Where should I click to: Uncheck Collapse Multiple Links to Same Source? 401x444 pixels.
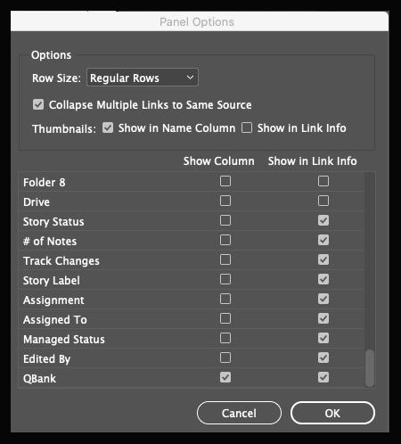point(38,104)
